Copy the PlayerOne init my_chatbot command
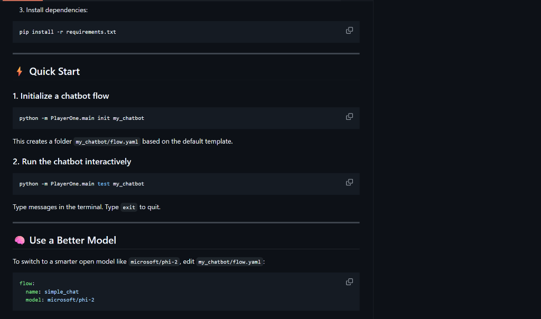 pyautogui.click(x=349, y=117)
